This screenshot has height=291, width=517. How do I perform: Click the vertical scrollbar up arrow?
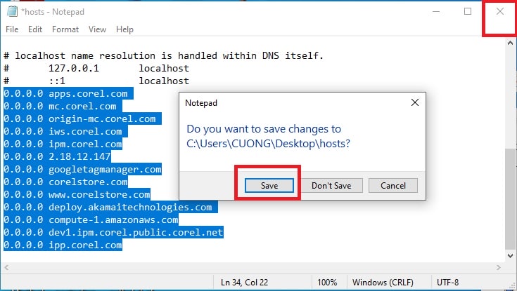pyautogui.click(x=510, y=43)
